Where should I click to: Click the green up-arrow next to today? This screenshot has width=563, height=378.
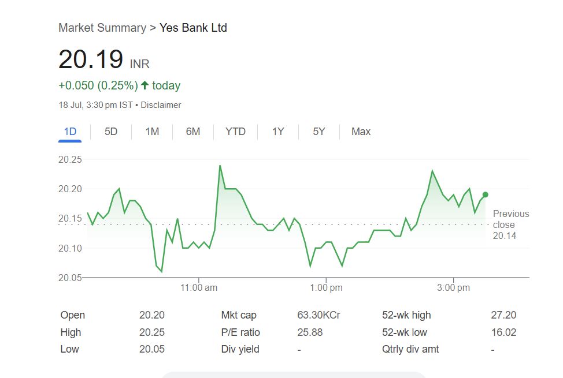click(x=145, y=85)
